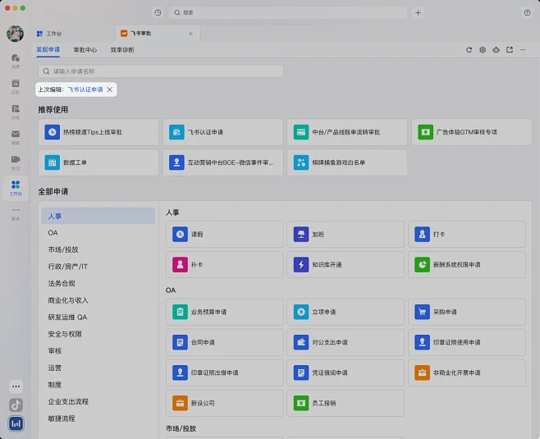The height and width of the screenshot is (439, 540).
Task: Open the 日历 (Calendar) sidebar icon
Action: pos(16,85)
